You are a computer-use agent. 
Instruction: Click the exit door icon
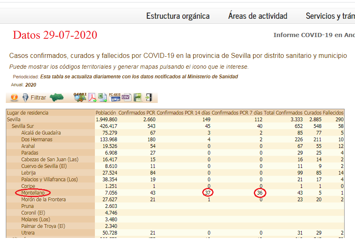click(x=149, y=97)
